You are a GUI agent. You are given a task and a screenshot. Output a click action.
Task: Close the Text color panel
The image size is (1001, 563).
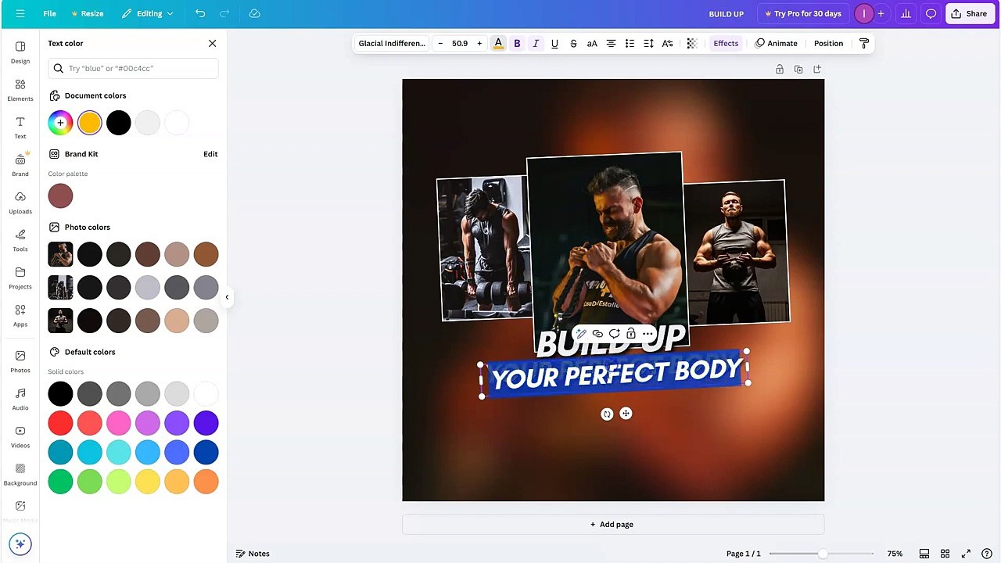click(x=212, y=43)
